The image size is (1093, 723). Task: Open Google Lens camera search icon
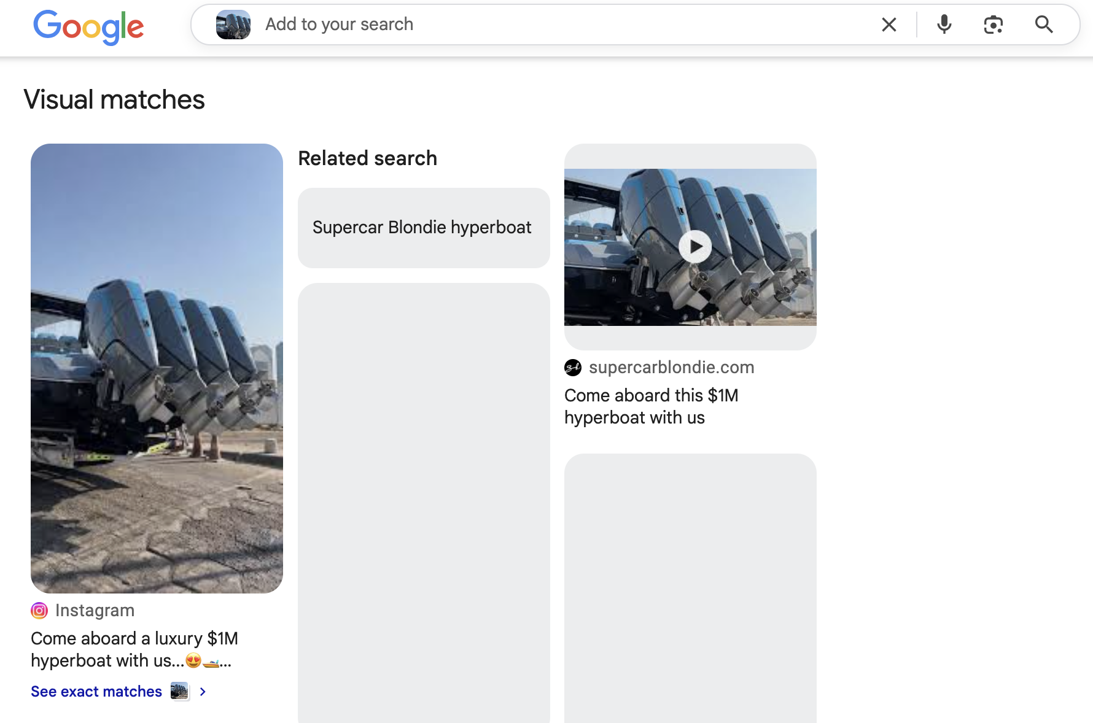(x=993, y=25)
